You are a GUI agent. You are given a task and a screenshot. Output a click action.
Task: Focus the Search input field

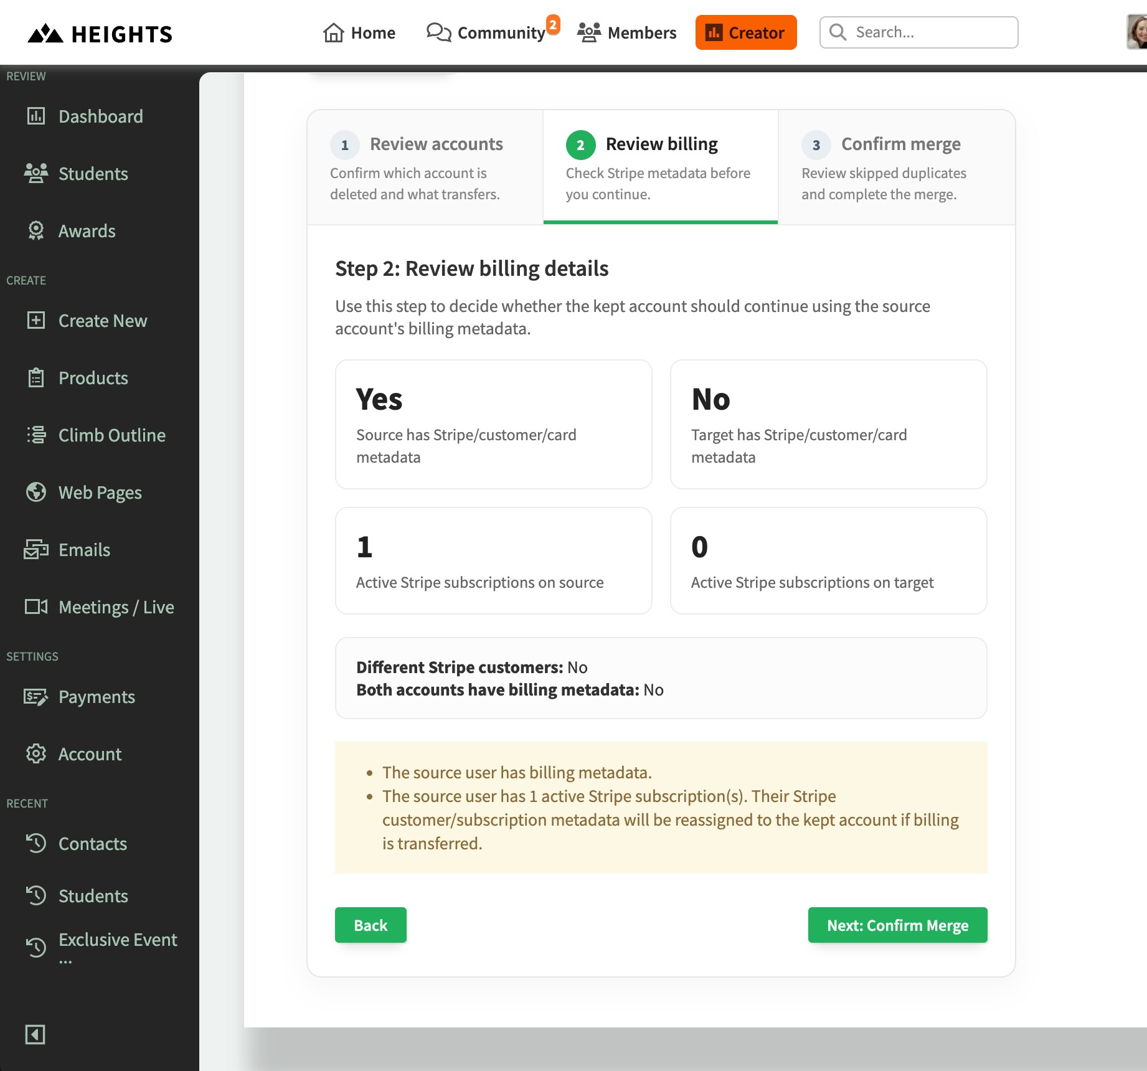pyautogui.click(x=919, y=32)
